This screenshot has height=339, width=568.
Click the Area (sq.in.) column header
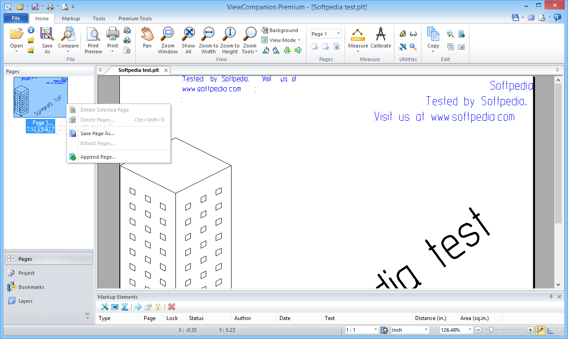[480, 318]
